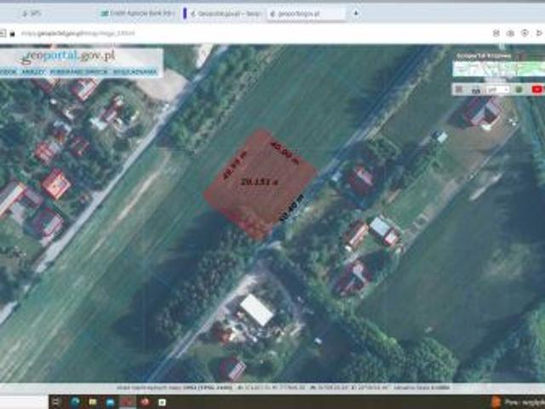Screen dimensions: 545x409
Task: Select the active geoportal.gov.pl browser tab
Action: pyautogui.click(x=306, y=14)
